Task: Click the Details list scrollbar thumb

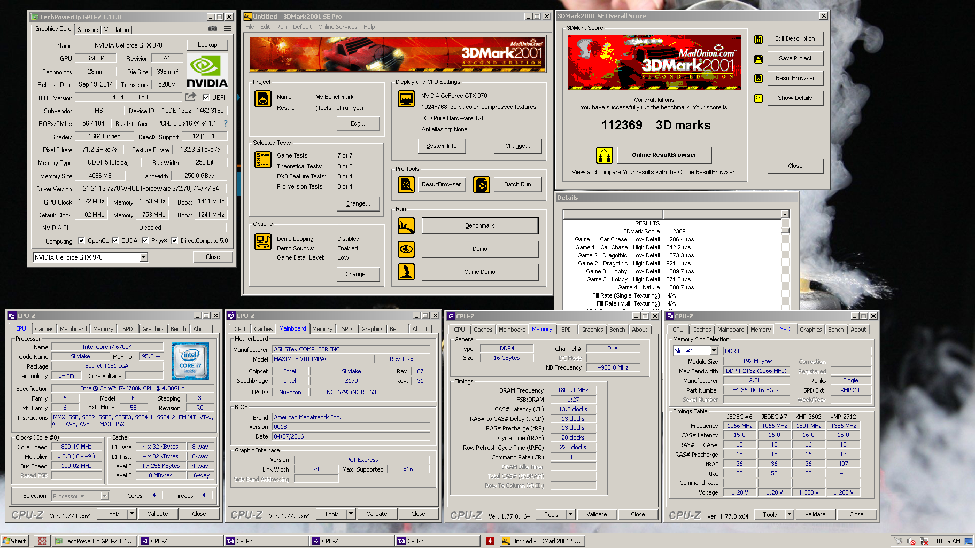Action: [x=785, y=230]
